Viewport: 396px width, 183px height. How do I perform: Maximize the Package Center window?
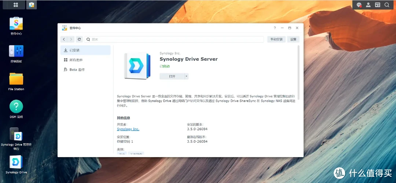290,28
